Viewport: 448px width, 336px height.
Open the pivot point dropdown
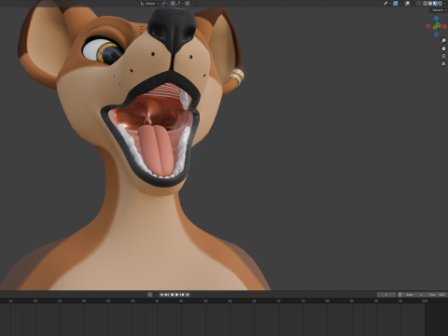165,3
